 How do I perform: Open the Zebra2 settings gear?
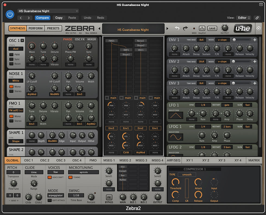[x=258, y=28]
